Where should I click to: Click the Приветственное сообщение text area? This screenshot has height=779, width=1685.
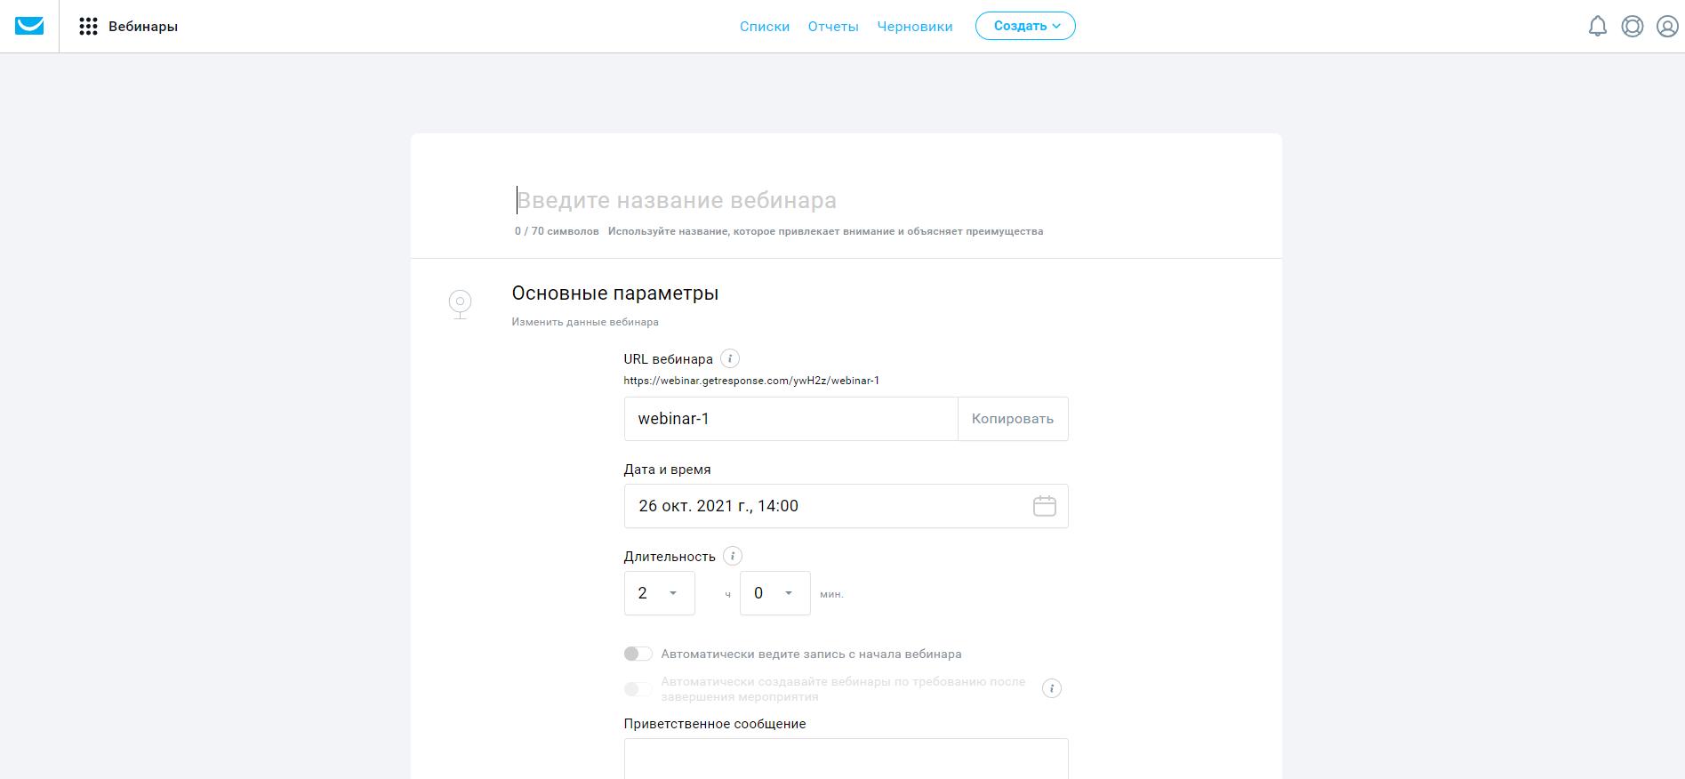point(847,759)
